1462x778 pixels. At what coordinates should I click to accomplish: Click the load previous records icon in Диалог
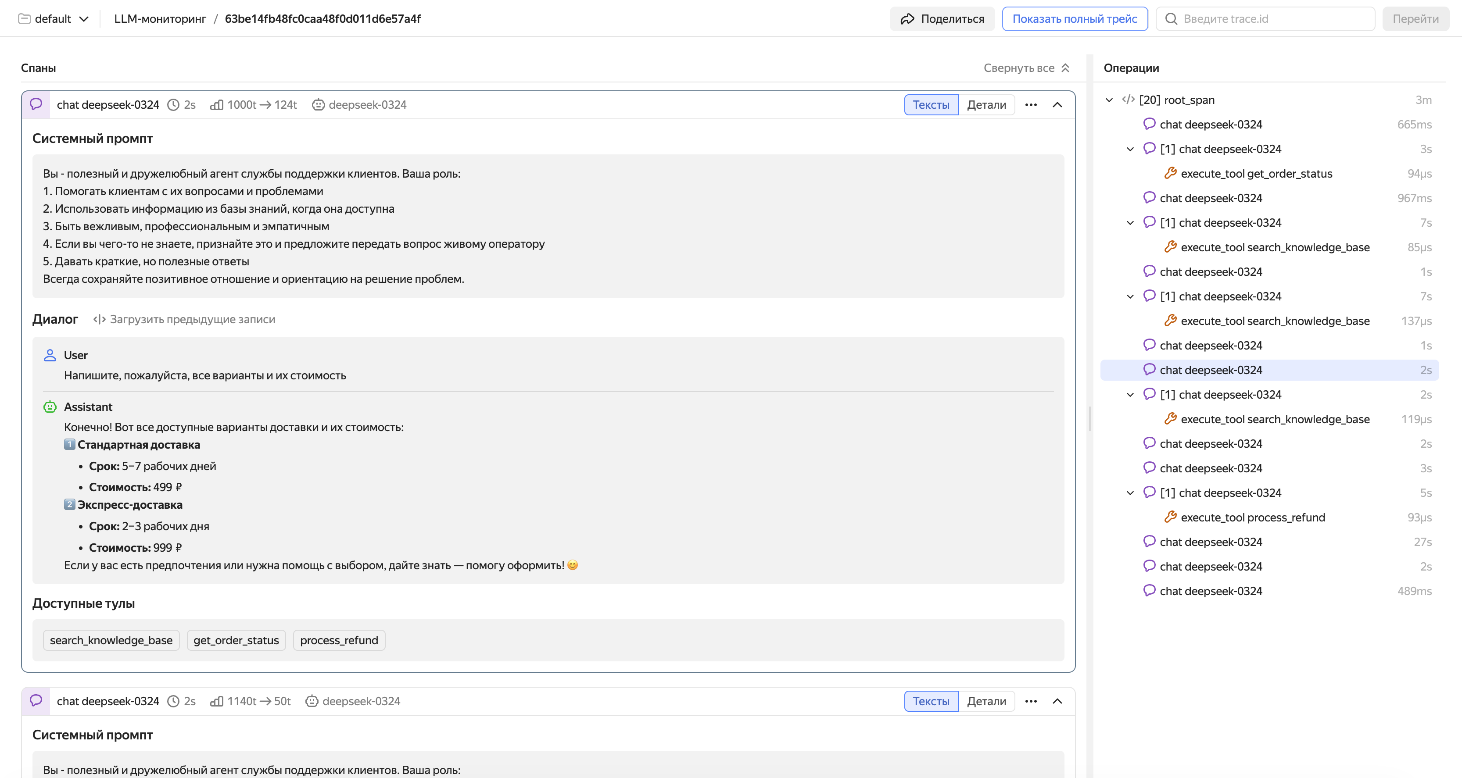click(99, 319)
